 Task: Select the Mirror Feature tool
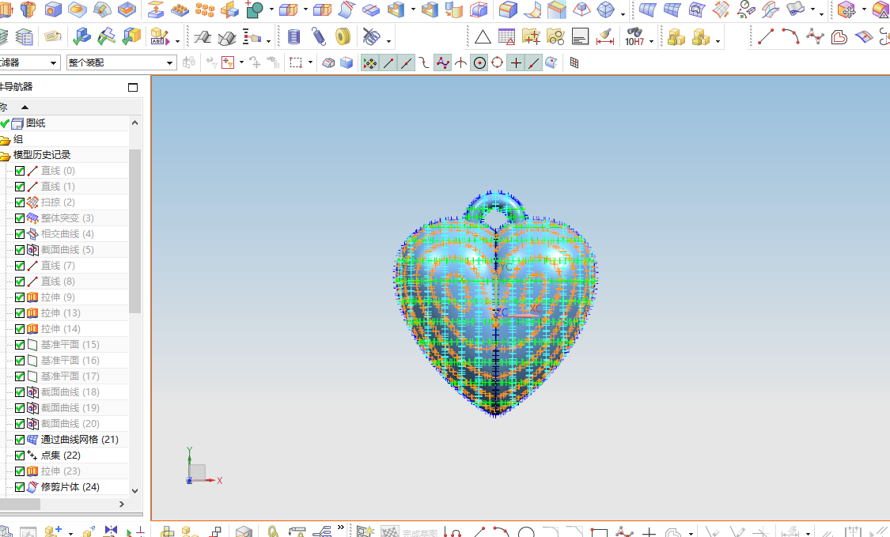click(229, 9)
